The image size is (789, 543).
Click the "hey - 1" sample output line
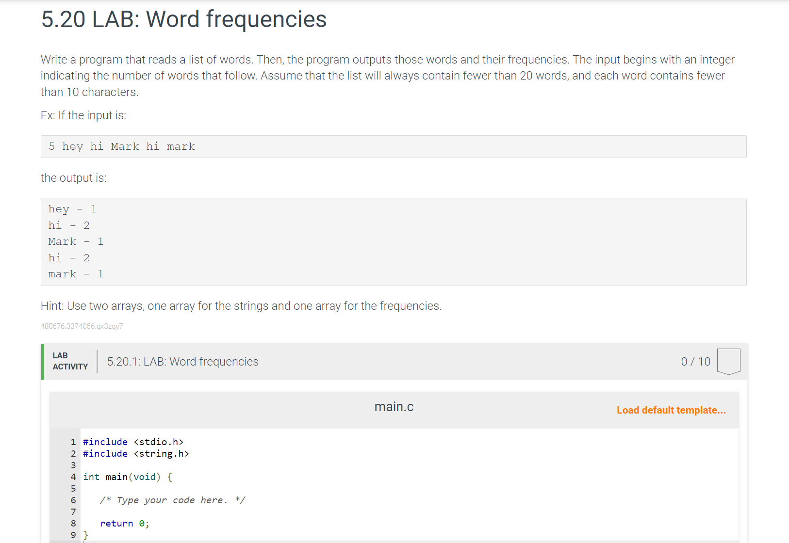tap(72, 209)
